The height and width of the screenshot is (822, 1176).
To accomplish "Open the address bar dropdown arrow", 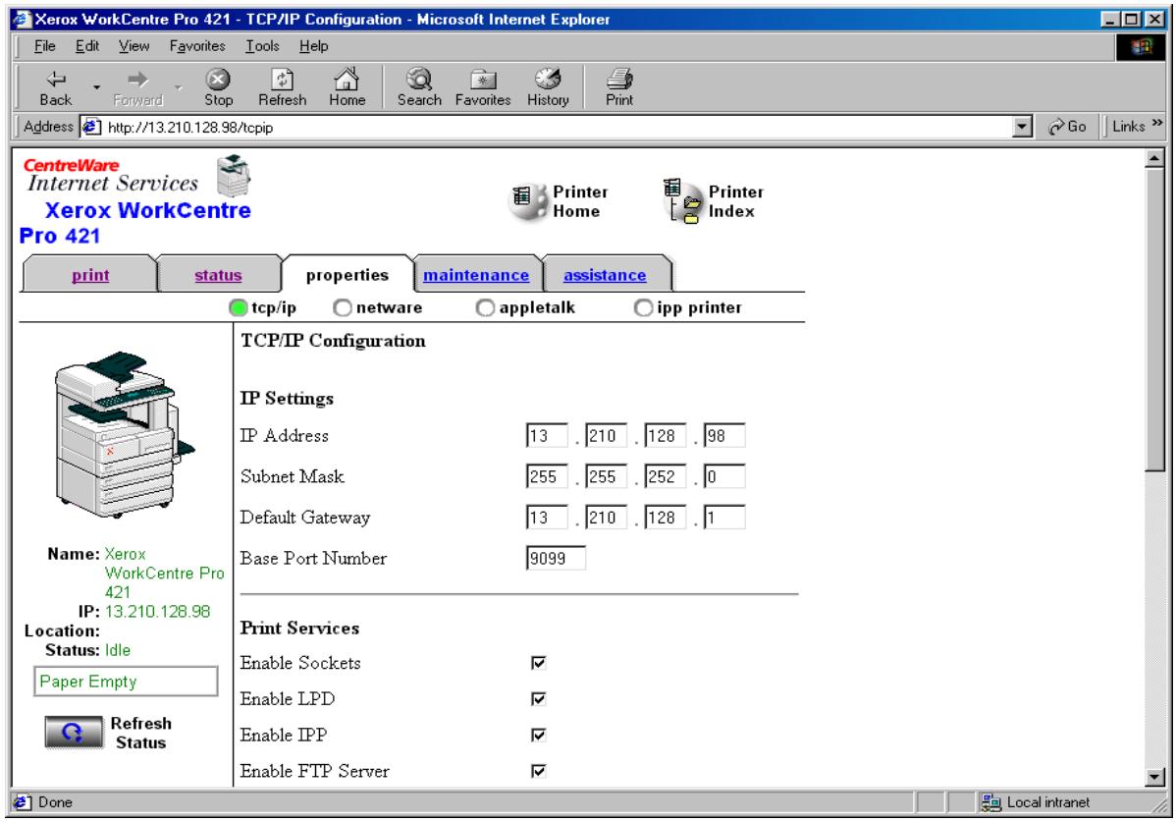I will point(1022,127).
